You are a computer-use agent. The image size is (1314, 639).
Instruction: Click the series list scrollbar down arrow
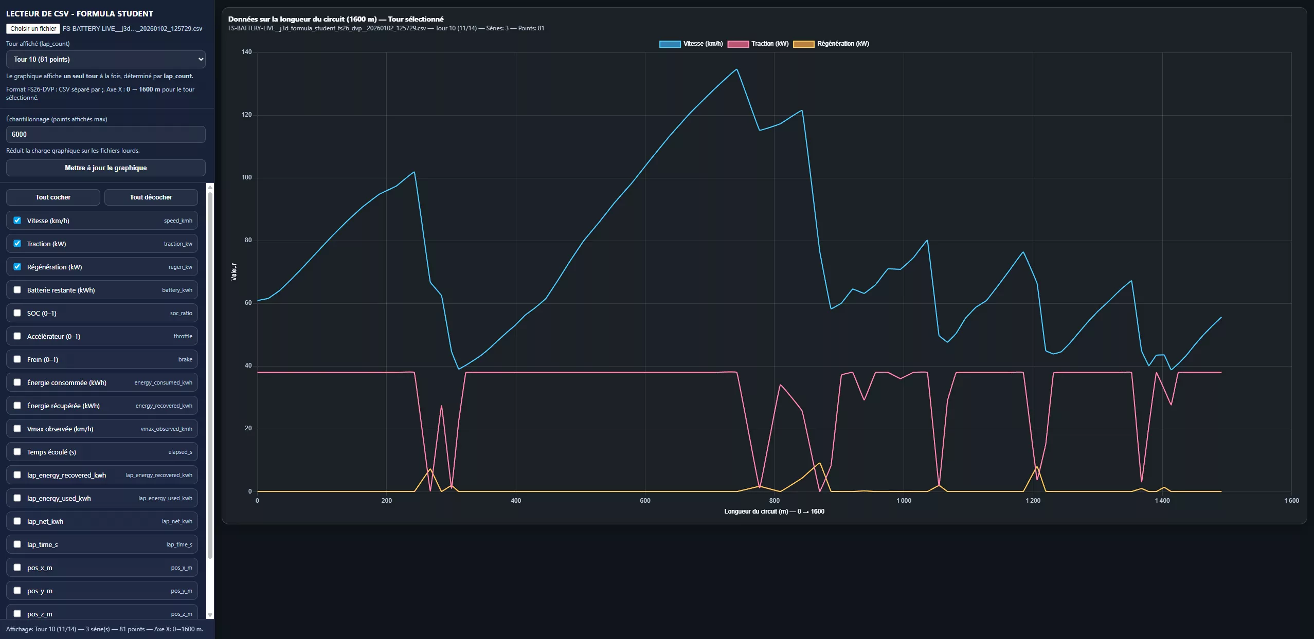[x=210, y=615]
